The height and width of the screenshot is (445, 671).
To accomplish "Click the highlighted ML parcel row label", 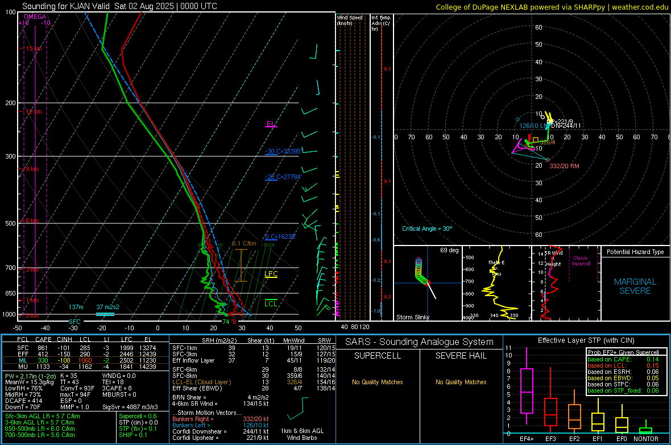I will [x=23, y=360].
